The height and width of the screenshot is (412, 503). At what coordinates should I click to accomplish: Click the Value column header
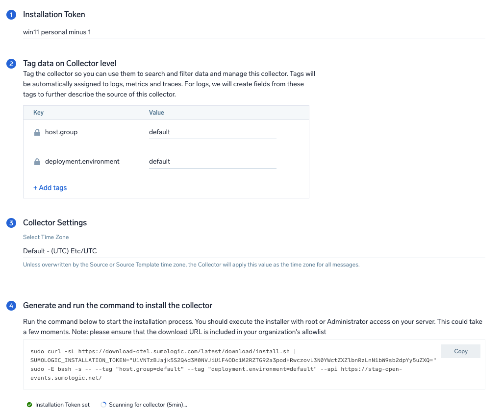click(x=156, y=113)
